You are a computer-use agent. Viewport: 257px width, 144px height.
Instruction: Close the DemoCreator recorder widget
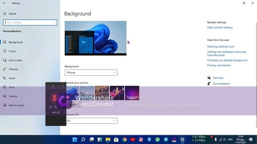pyautogui.click(x=63, y=86)
